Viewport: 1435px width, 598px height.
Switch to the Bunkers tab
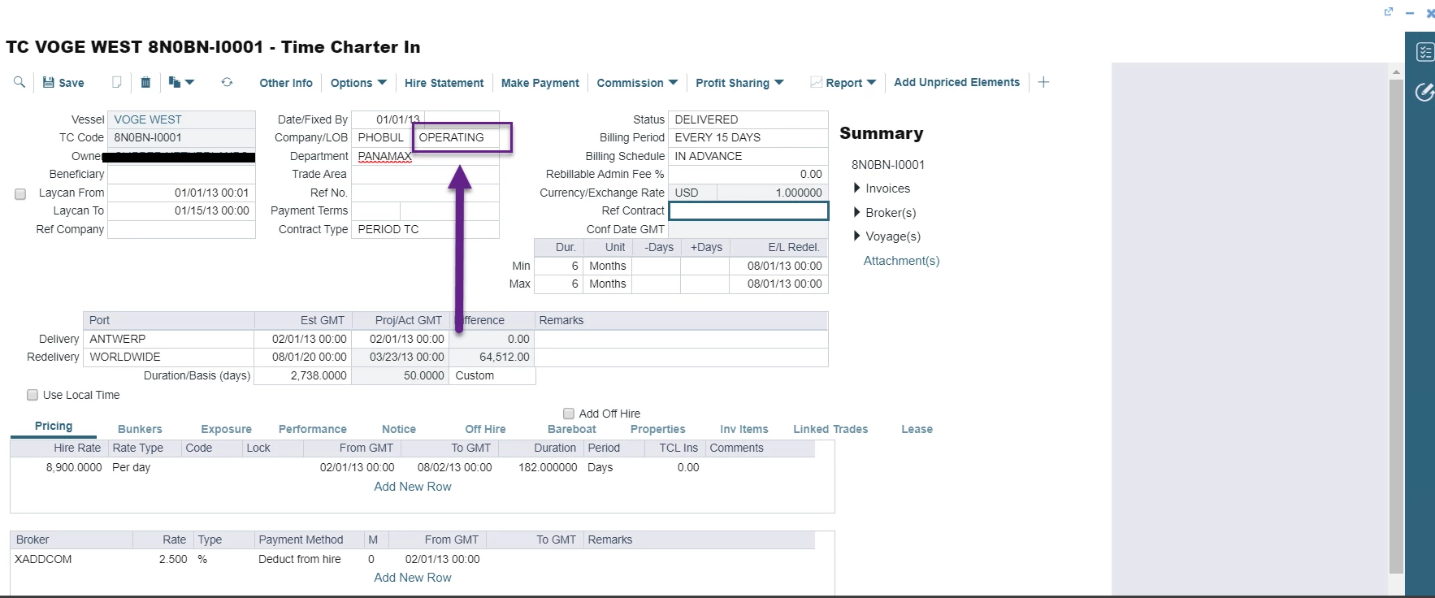(140, 429)
